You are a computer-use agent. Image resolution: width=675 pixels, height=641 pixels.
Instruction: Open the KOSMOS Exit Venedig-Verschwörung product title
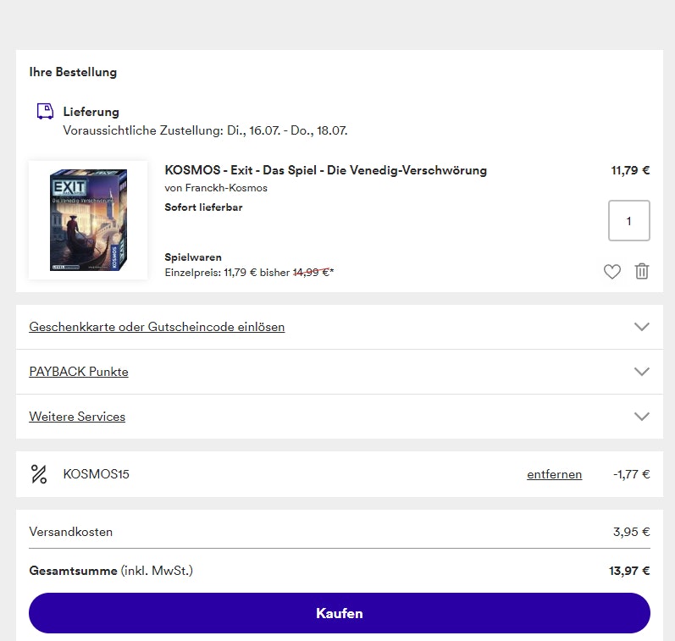(x=325, y=170)
